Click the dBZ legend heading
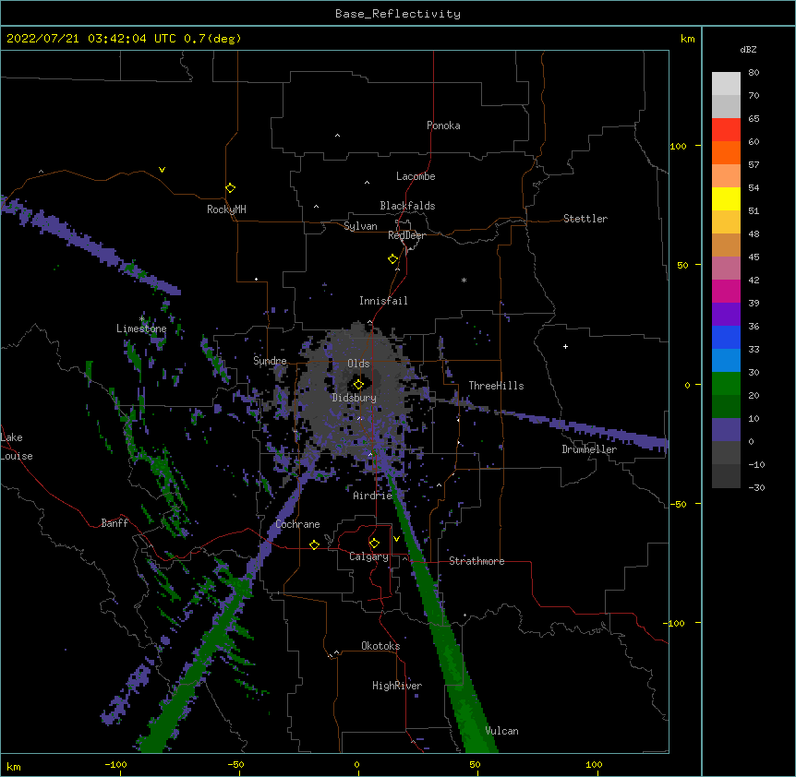 748,50
